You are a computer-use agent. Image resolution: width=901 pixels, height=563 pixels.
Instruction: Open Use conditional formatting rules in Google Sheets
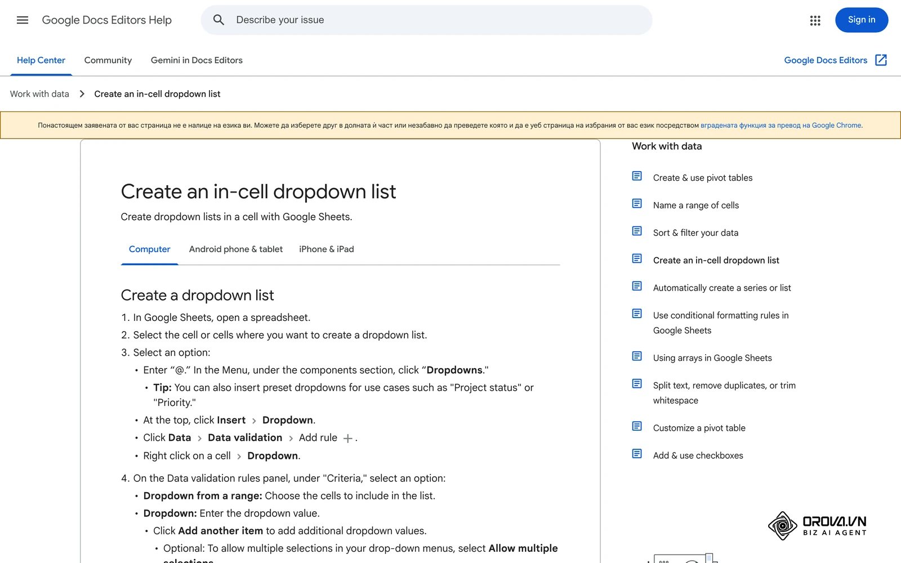721,323
